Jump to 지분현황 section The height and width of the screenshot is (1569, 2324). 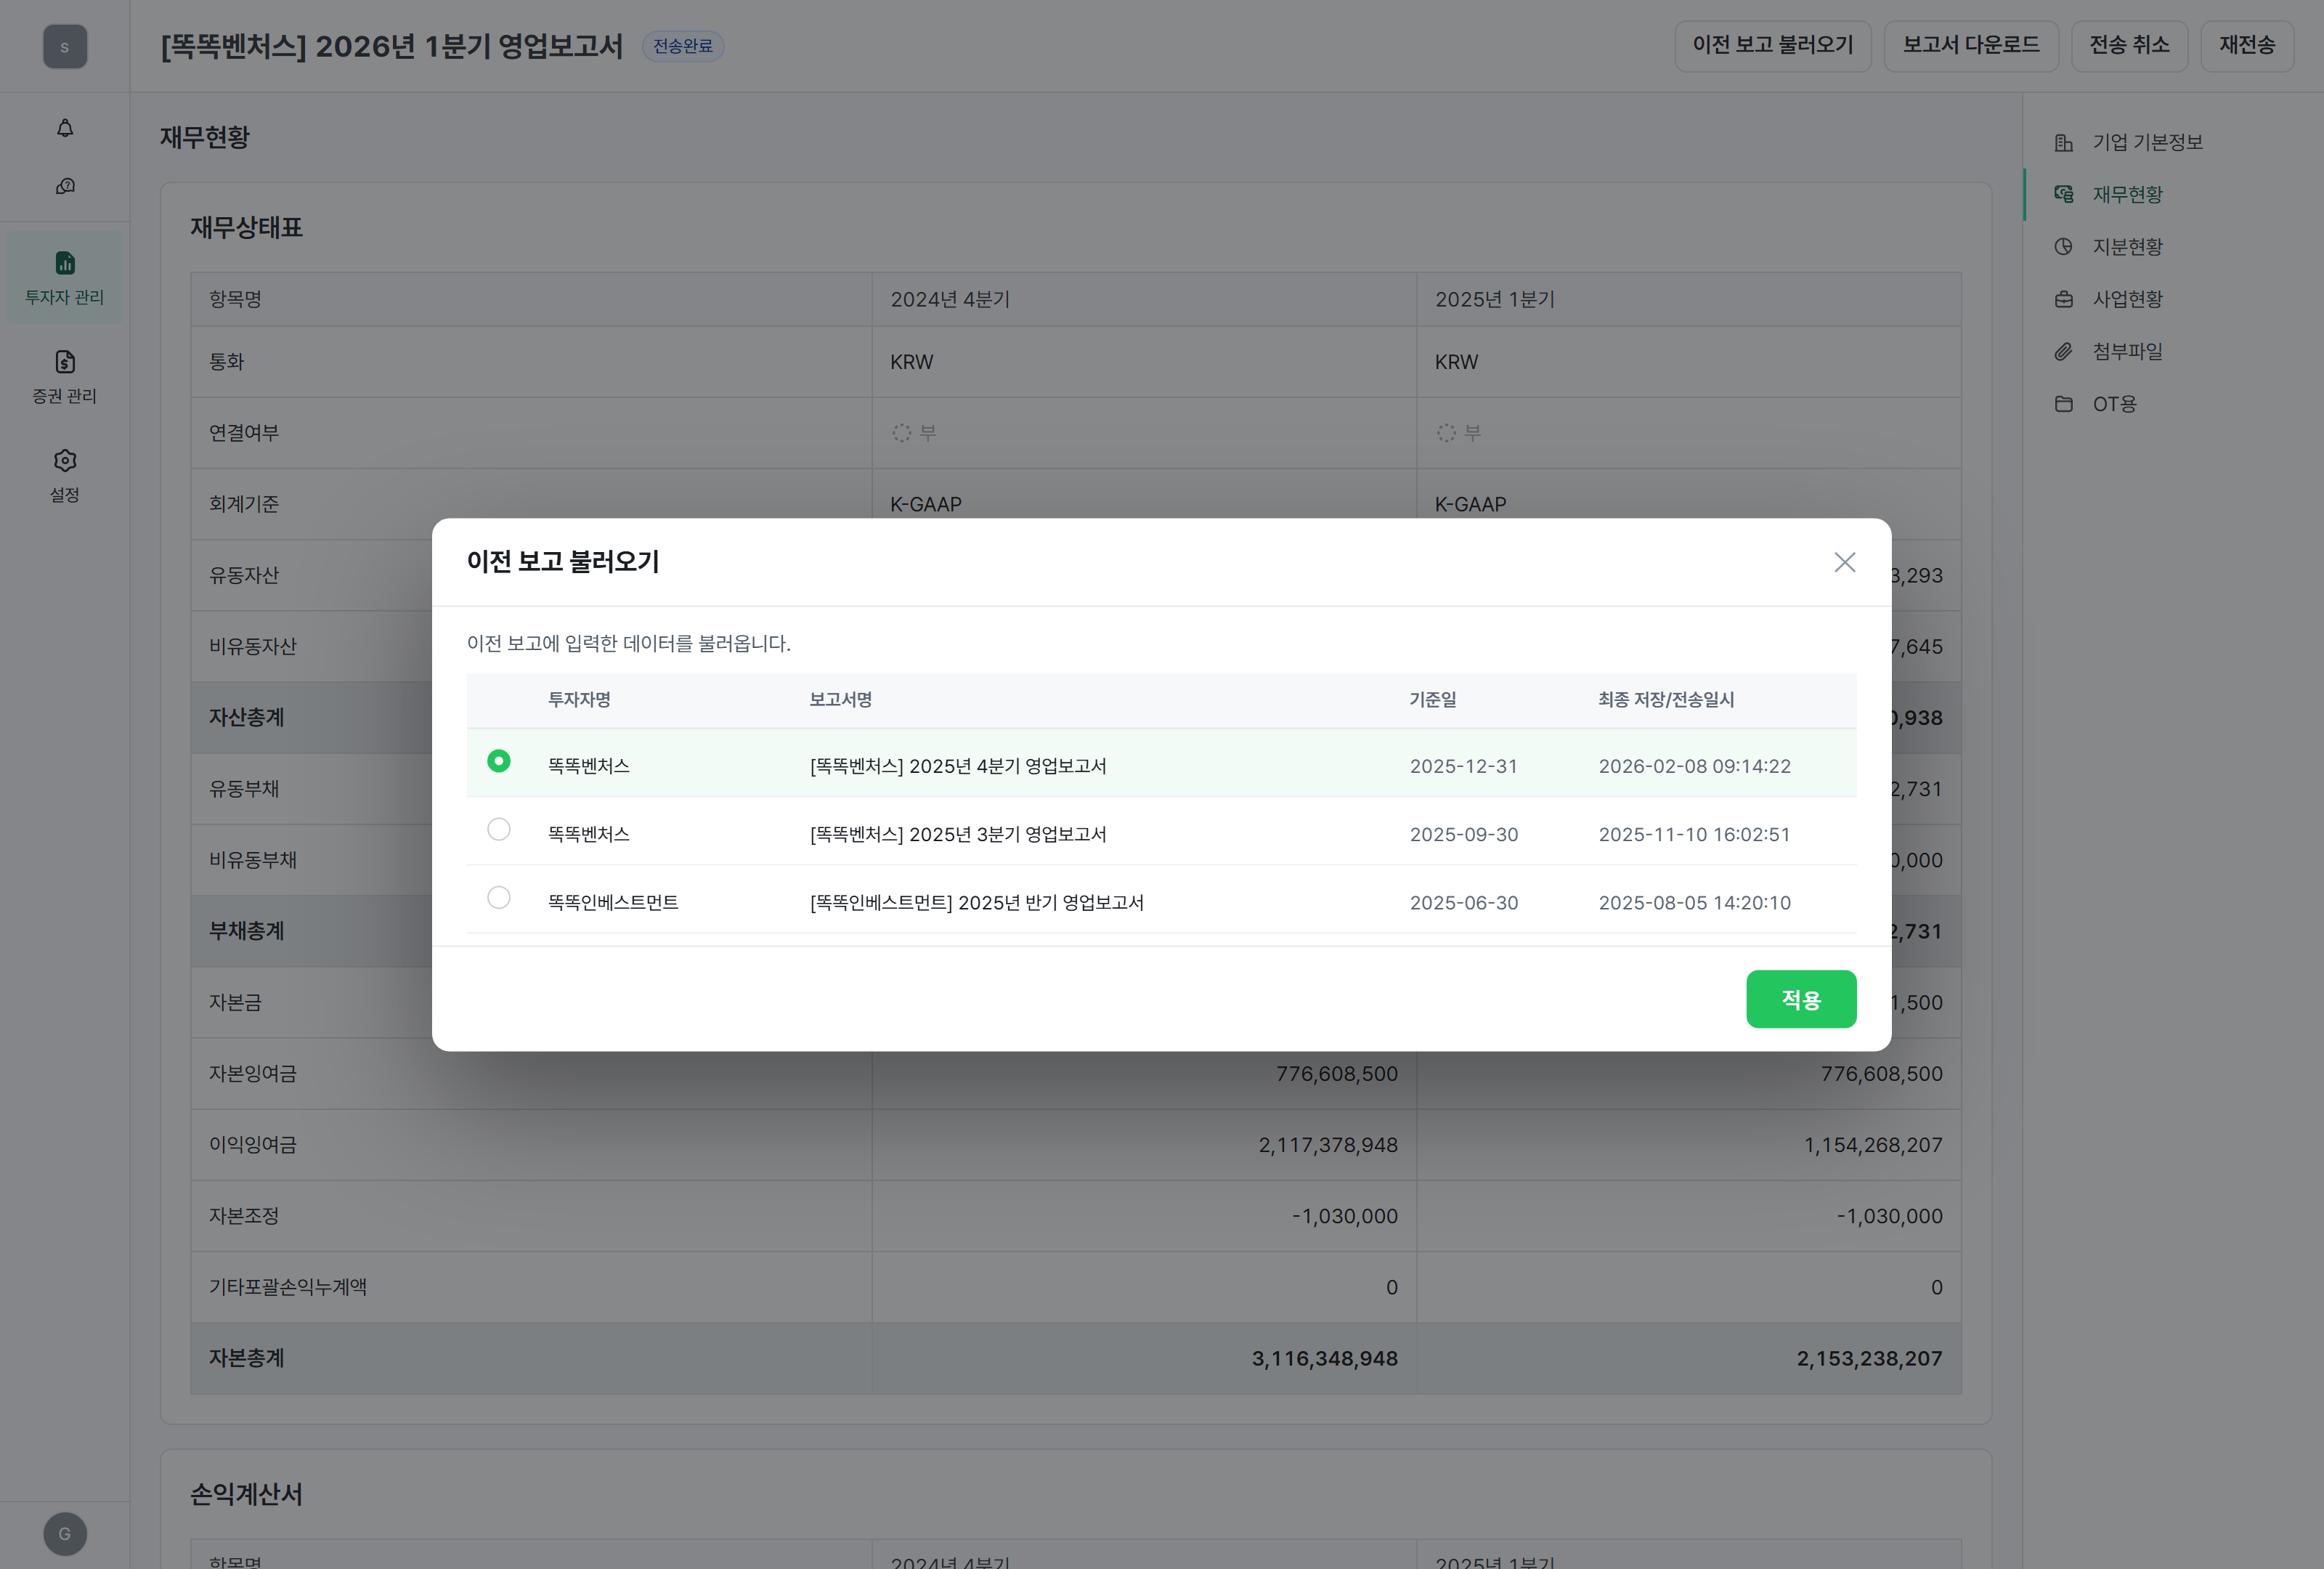[x=2127, y=247]
